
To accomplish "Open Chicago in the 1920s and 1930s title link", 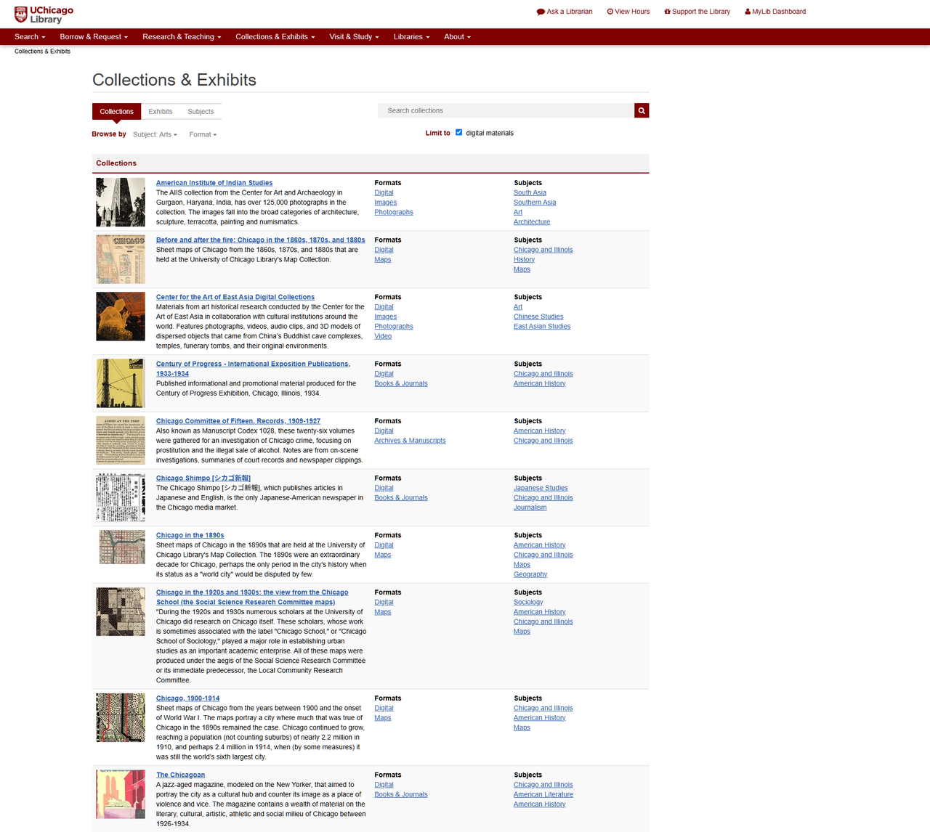I will [252, 598].
